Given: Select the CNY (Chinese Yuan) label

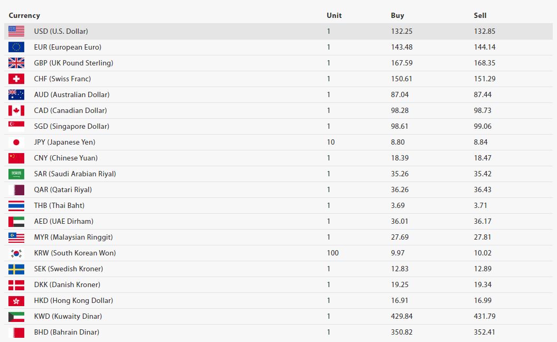Looking at the screenshot, I should pyautogui.click(x=65, y=158).
